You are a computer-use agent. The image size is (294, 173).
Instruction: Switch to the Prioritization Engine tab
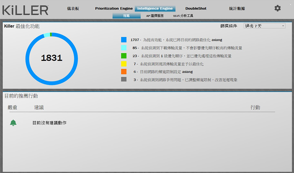coord(114,9)
